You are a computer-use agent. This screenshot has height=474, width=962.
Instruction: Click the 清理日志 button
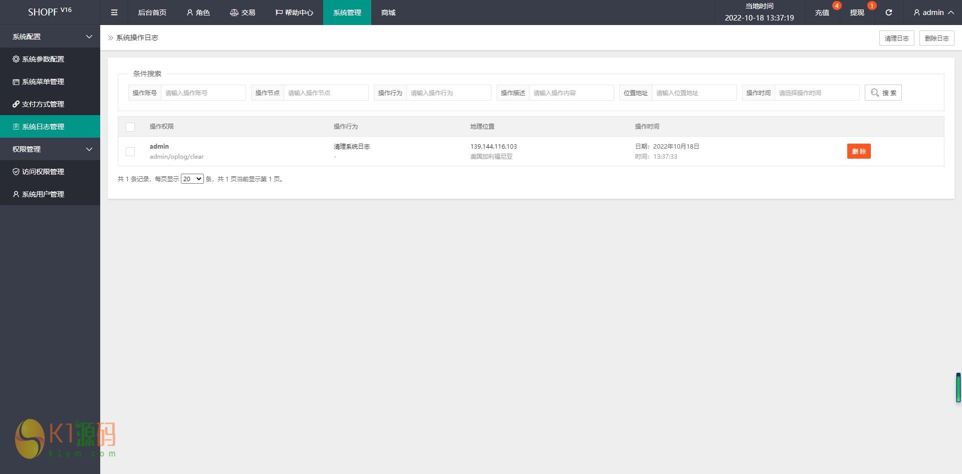pos(897,38)
